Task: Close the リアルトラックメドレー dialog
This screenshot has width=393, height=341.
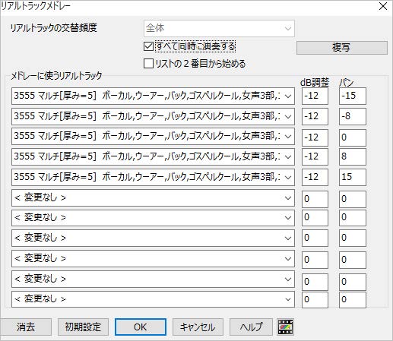Action: [383, 6]
